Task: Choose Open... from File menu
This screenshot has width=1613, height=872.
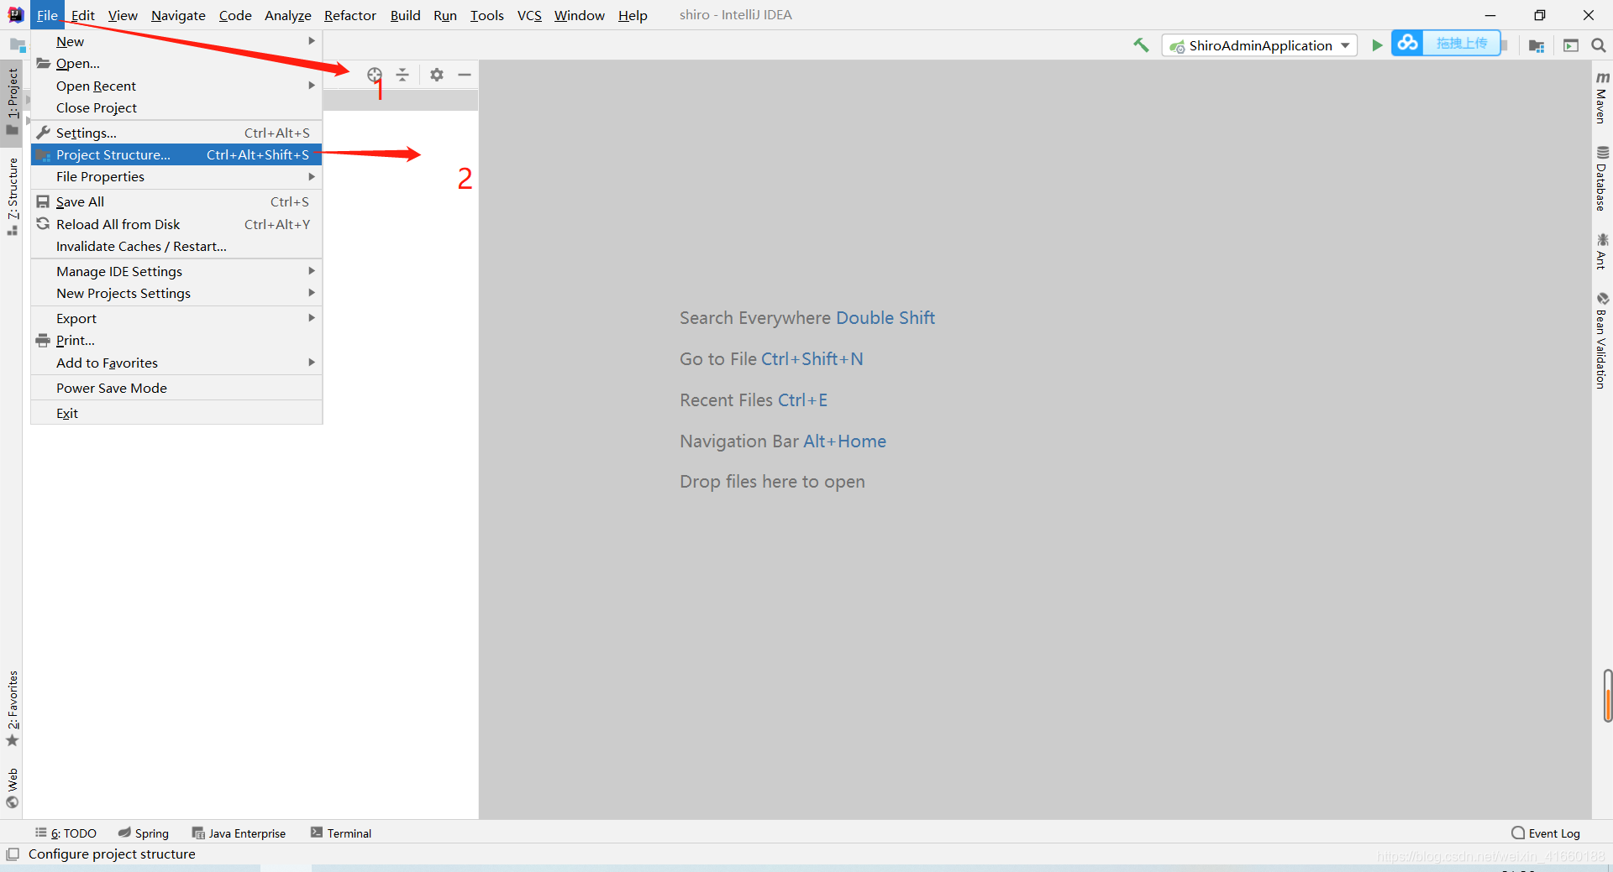Action: point(176,64)
